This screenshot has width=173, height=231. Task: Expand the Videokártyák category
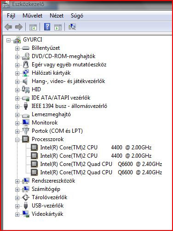click(x=17, y=214)
